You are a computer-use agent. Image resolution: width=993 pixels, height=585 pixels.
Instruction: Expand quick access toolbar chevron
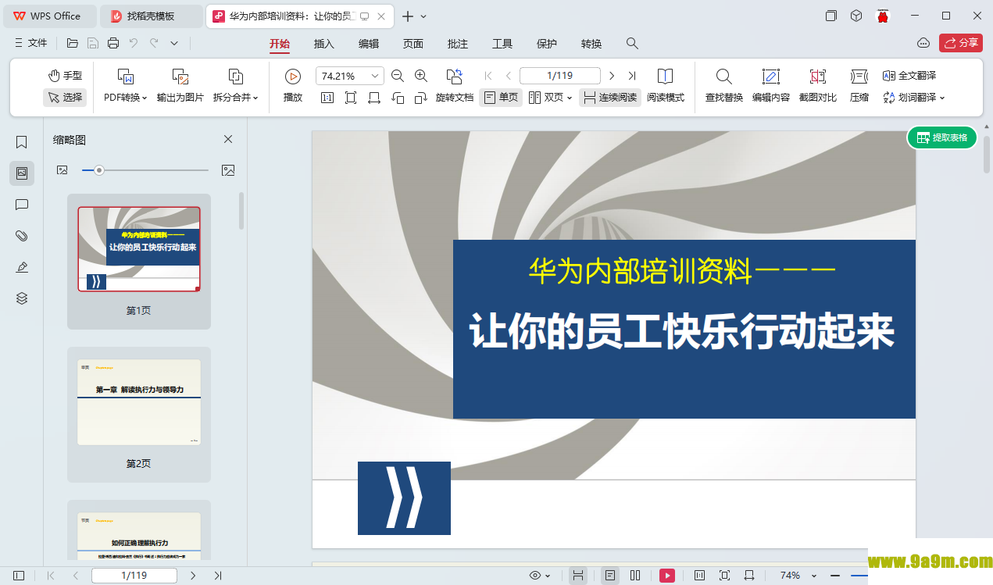click(x=174, y=43)
